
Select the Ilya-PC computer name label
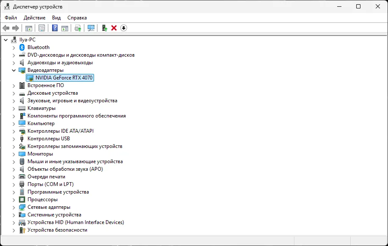pos(28,40)
